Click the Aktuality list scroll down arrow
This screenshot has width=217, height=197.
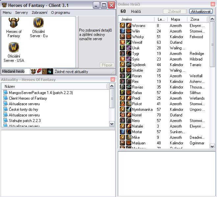pyautogui.click(x=112, y=124)
